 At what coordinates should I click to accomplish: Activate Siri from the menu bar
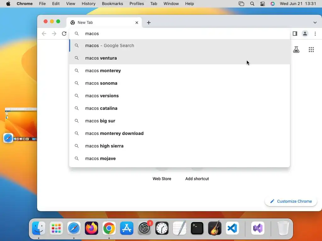click(273, 4)
